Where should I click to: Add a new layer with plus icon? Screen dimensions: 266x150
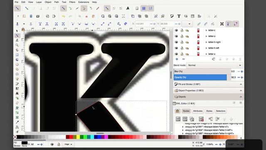pos(177,59)
